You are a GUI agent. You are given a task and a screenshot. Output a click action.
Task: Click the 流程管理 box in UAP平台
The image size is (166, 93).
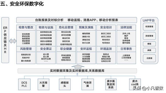(149, 36)
